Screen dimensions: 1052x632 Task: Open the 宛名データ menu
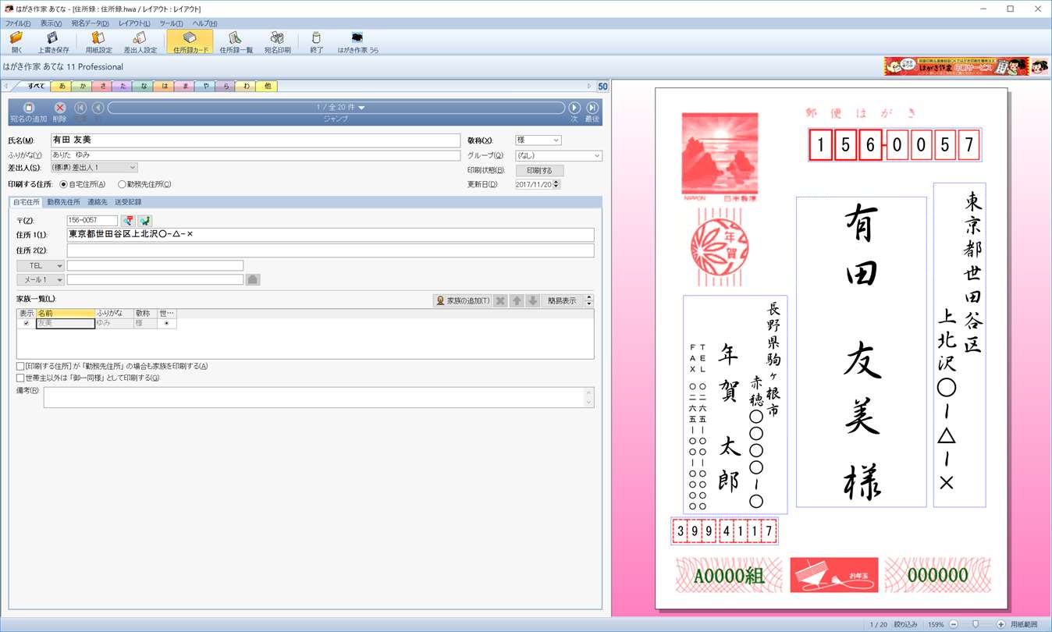[91, 23]
